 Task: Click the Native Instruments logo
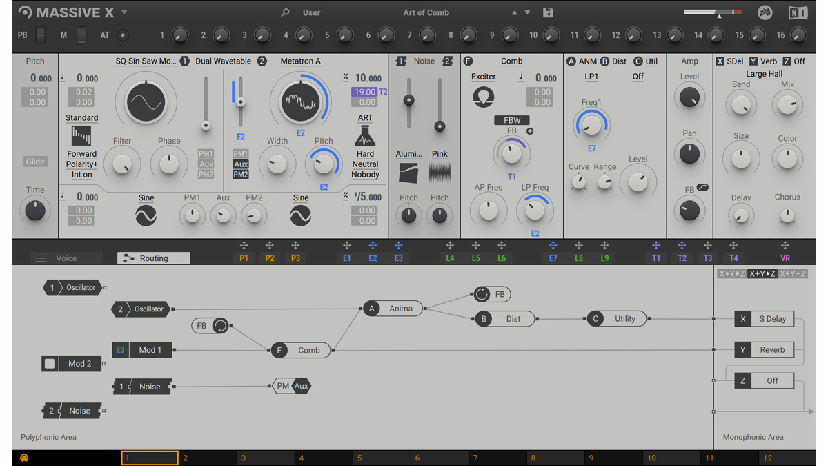[798, 12]
